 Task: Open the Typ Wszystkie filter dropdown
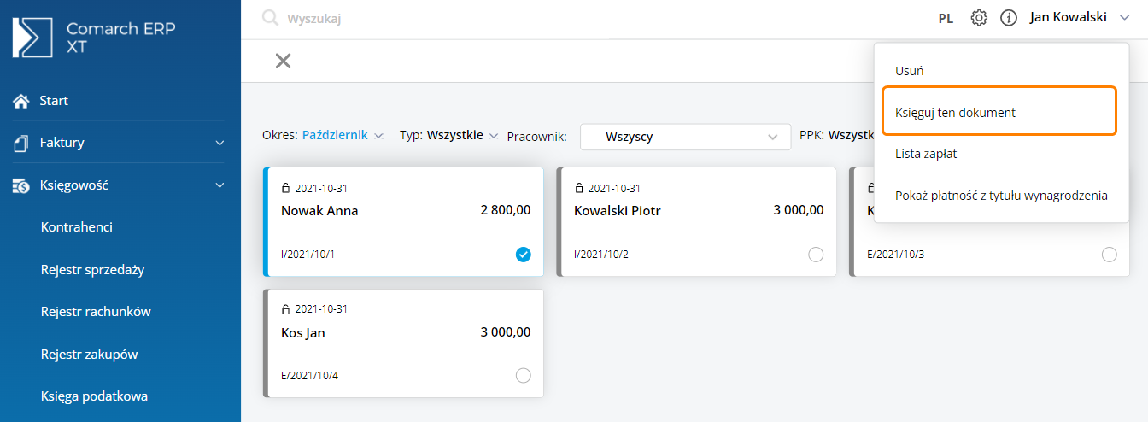pyautogui.click(x=449, y=135)
